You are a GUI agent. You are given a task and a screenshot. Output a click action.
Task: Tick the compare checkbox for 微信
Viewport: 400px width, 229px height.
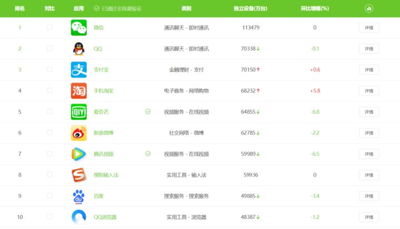click(50, 27)
